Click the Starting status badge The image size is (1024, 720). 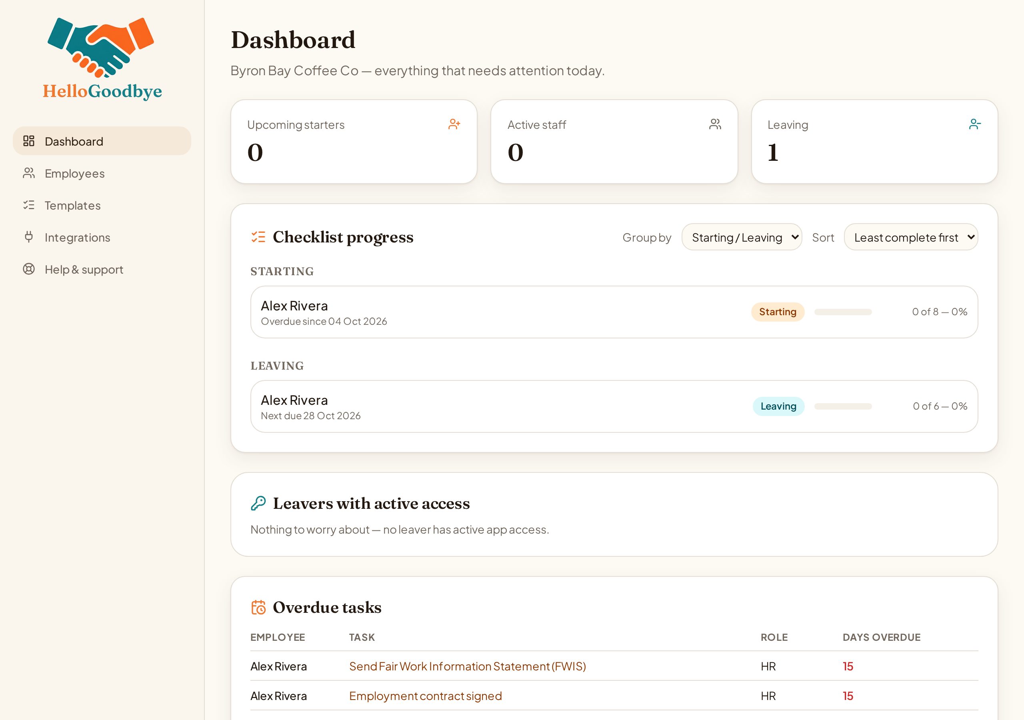pos(778,312)
